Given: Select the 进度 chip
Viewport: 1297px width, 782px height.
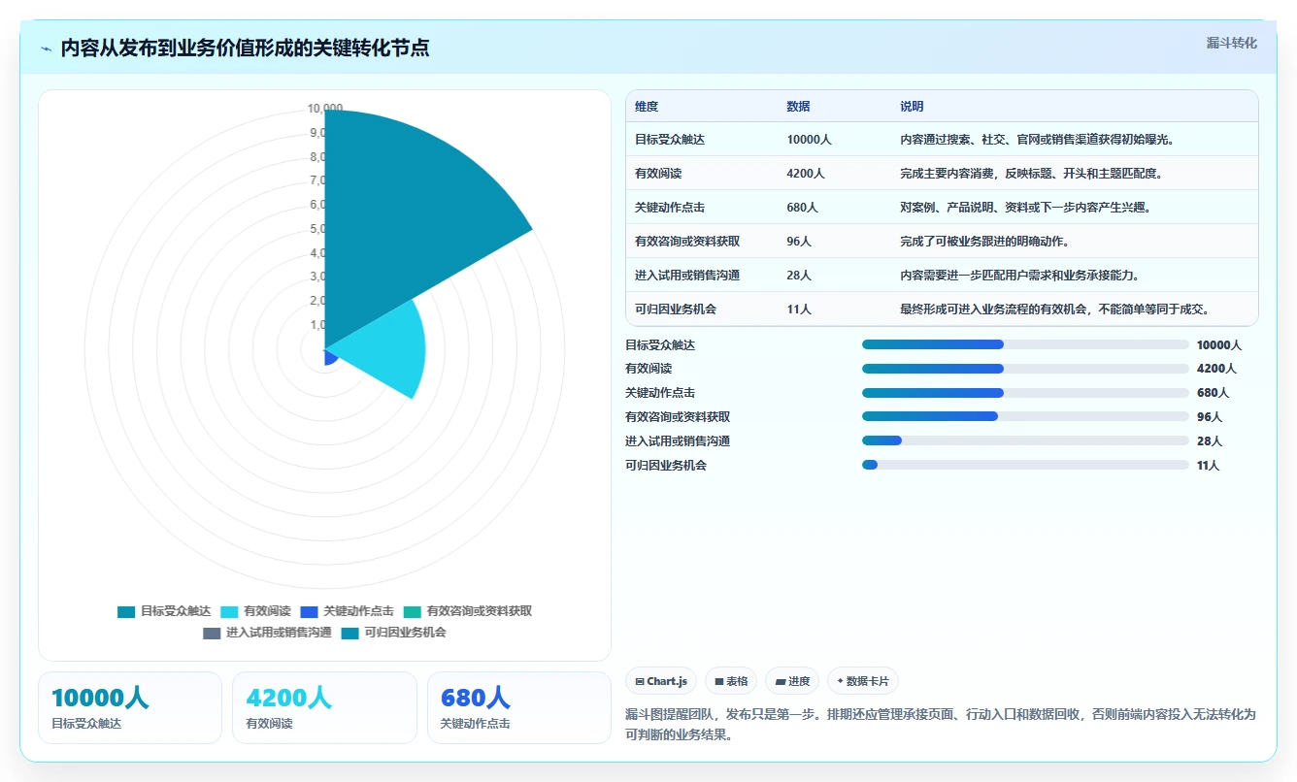Looking at the screenshot, I should (792, 681).
